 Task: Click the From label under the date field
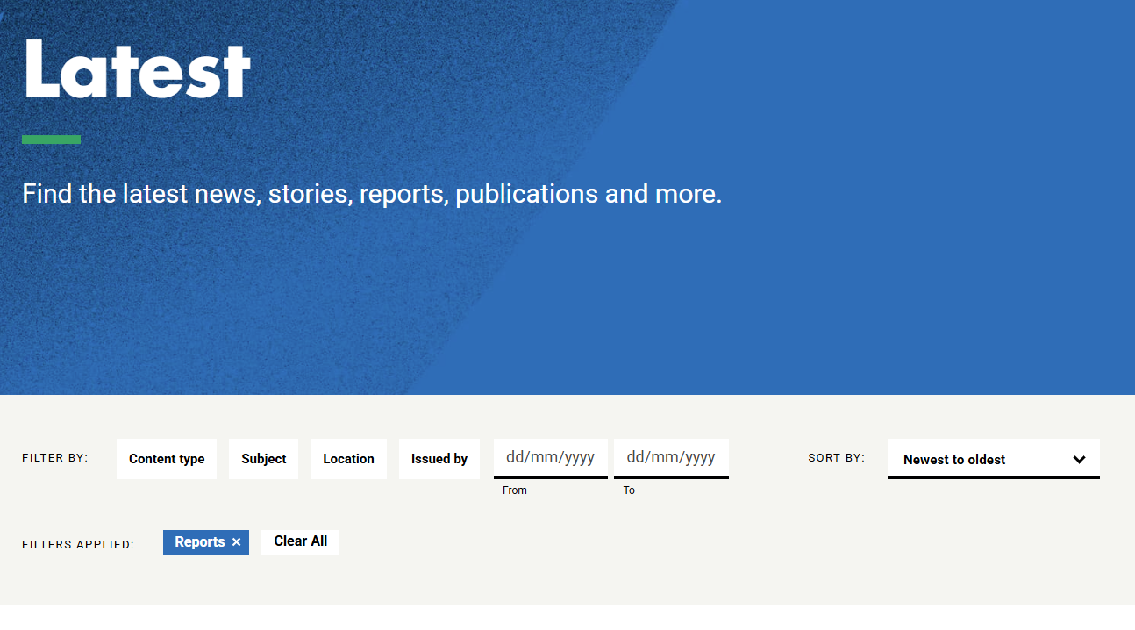(x=515, y=490)
